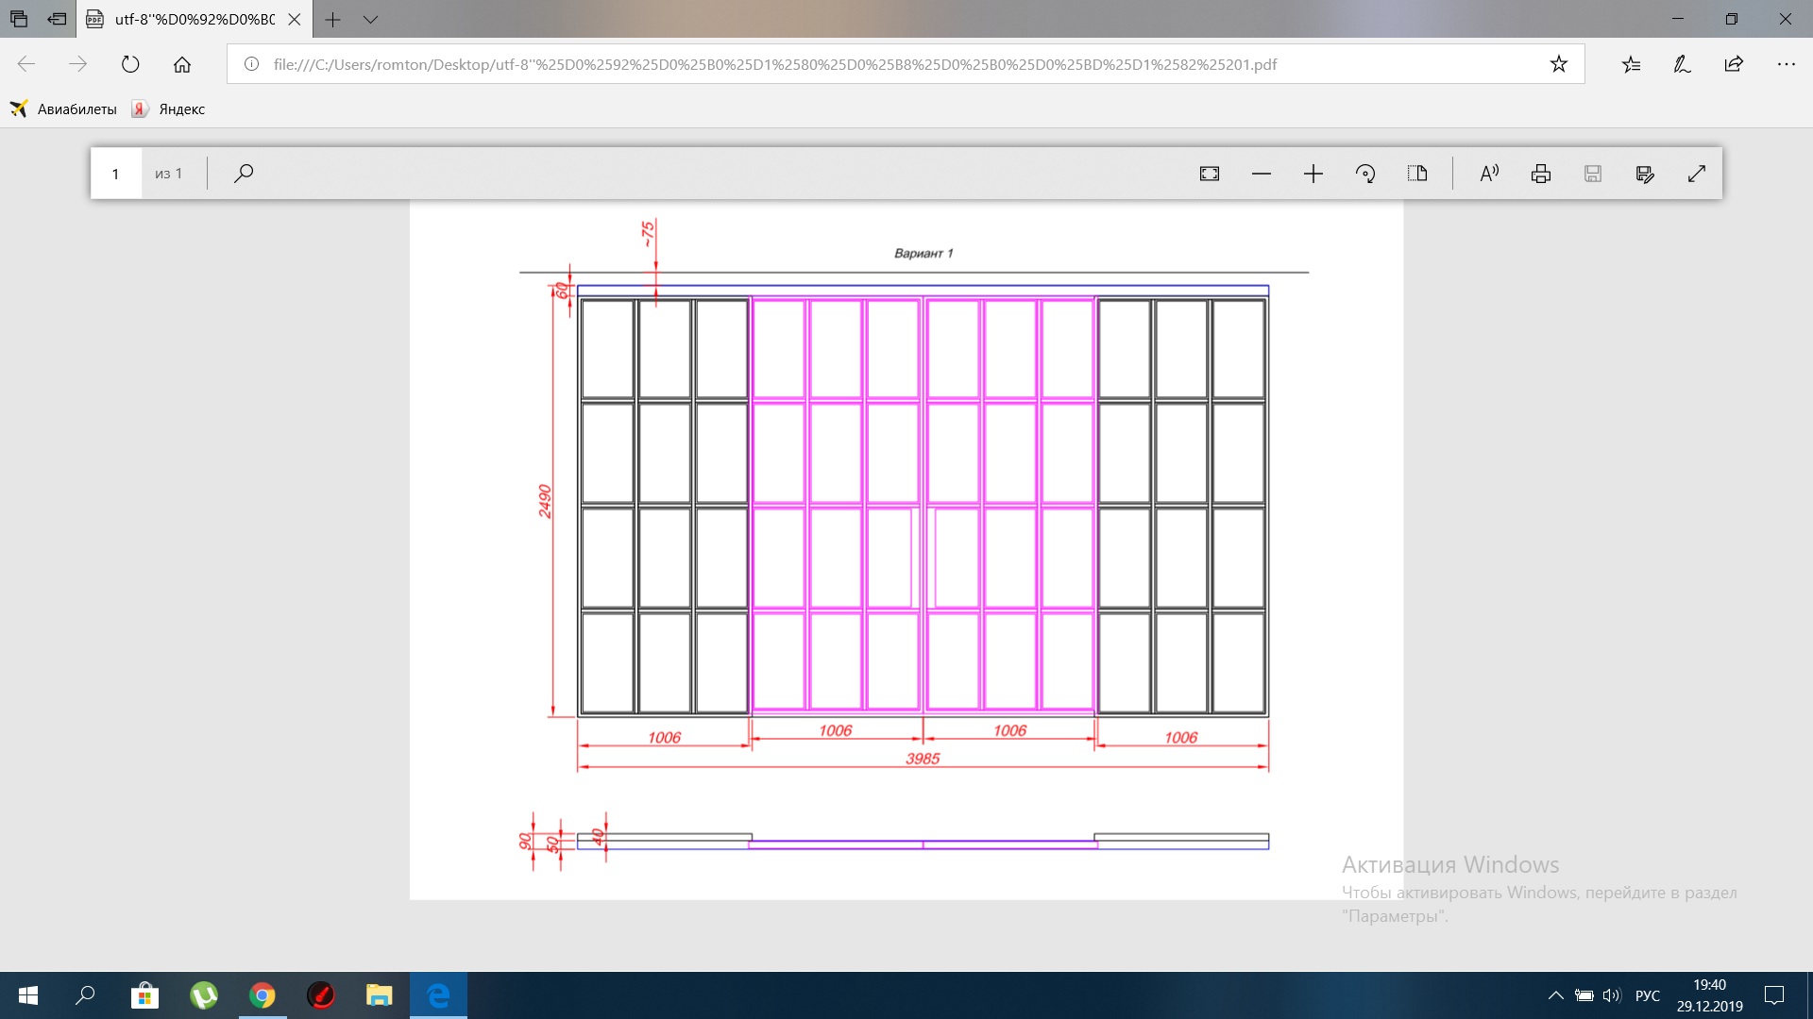Open the tab preview dropdown chevron
This screenshot has width=1813, height=1019.
[x=370, y=19]
